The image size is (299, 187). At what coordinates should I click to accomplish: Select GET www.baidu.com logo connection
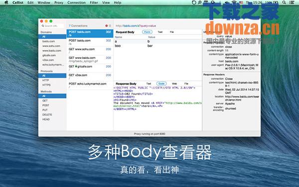[90, 59]
